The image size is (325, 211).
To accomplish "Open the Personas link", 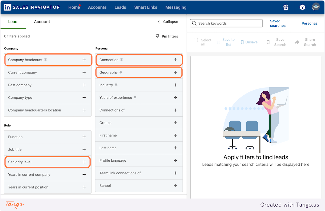I will click(x=310, y=23).
